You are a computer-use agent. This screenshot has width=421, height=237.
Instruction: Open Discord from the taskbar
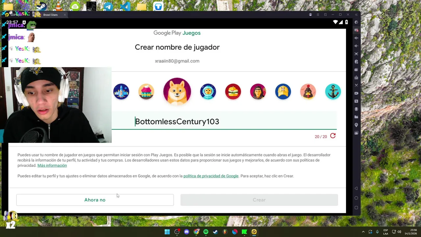[186, 232]
